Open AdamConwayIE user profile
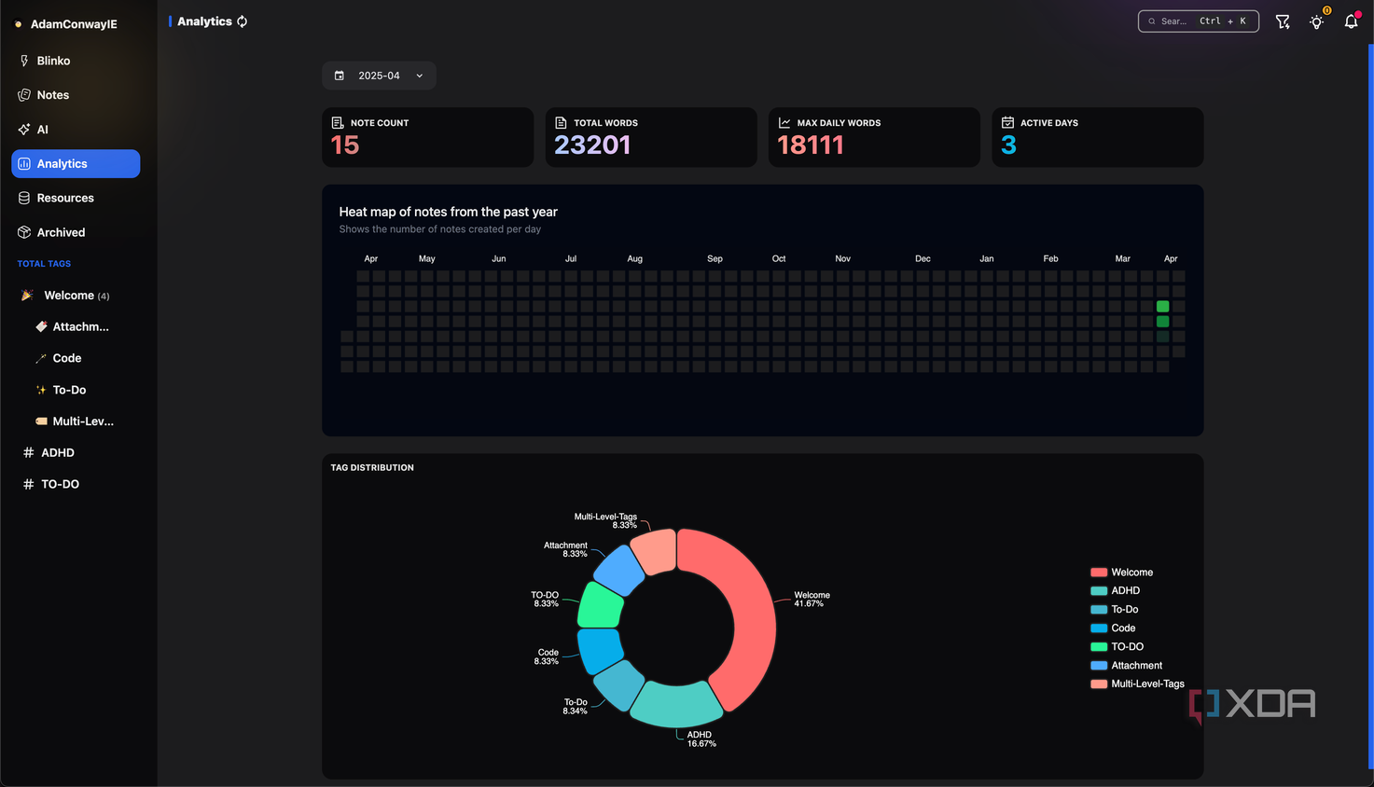The width and height of the screenshot is (1374, 787). pos(74,24)
